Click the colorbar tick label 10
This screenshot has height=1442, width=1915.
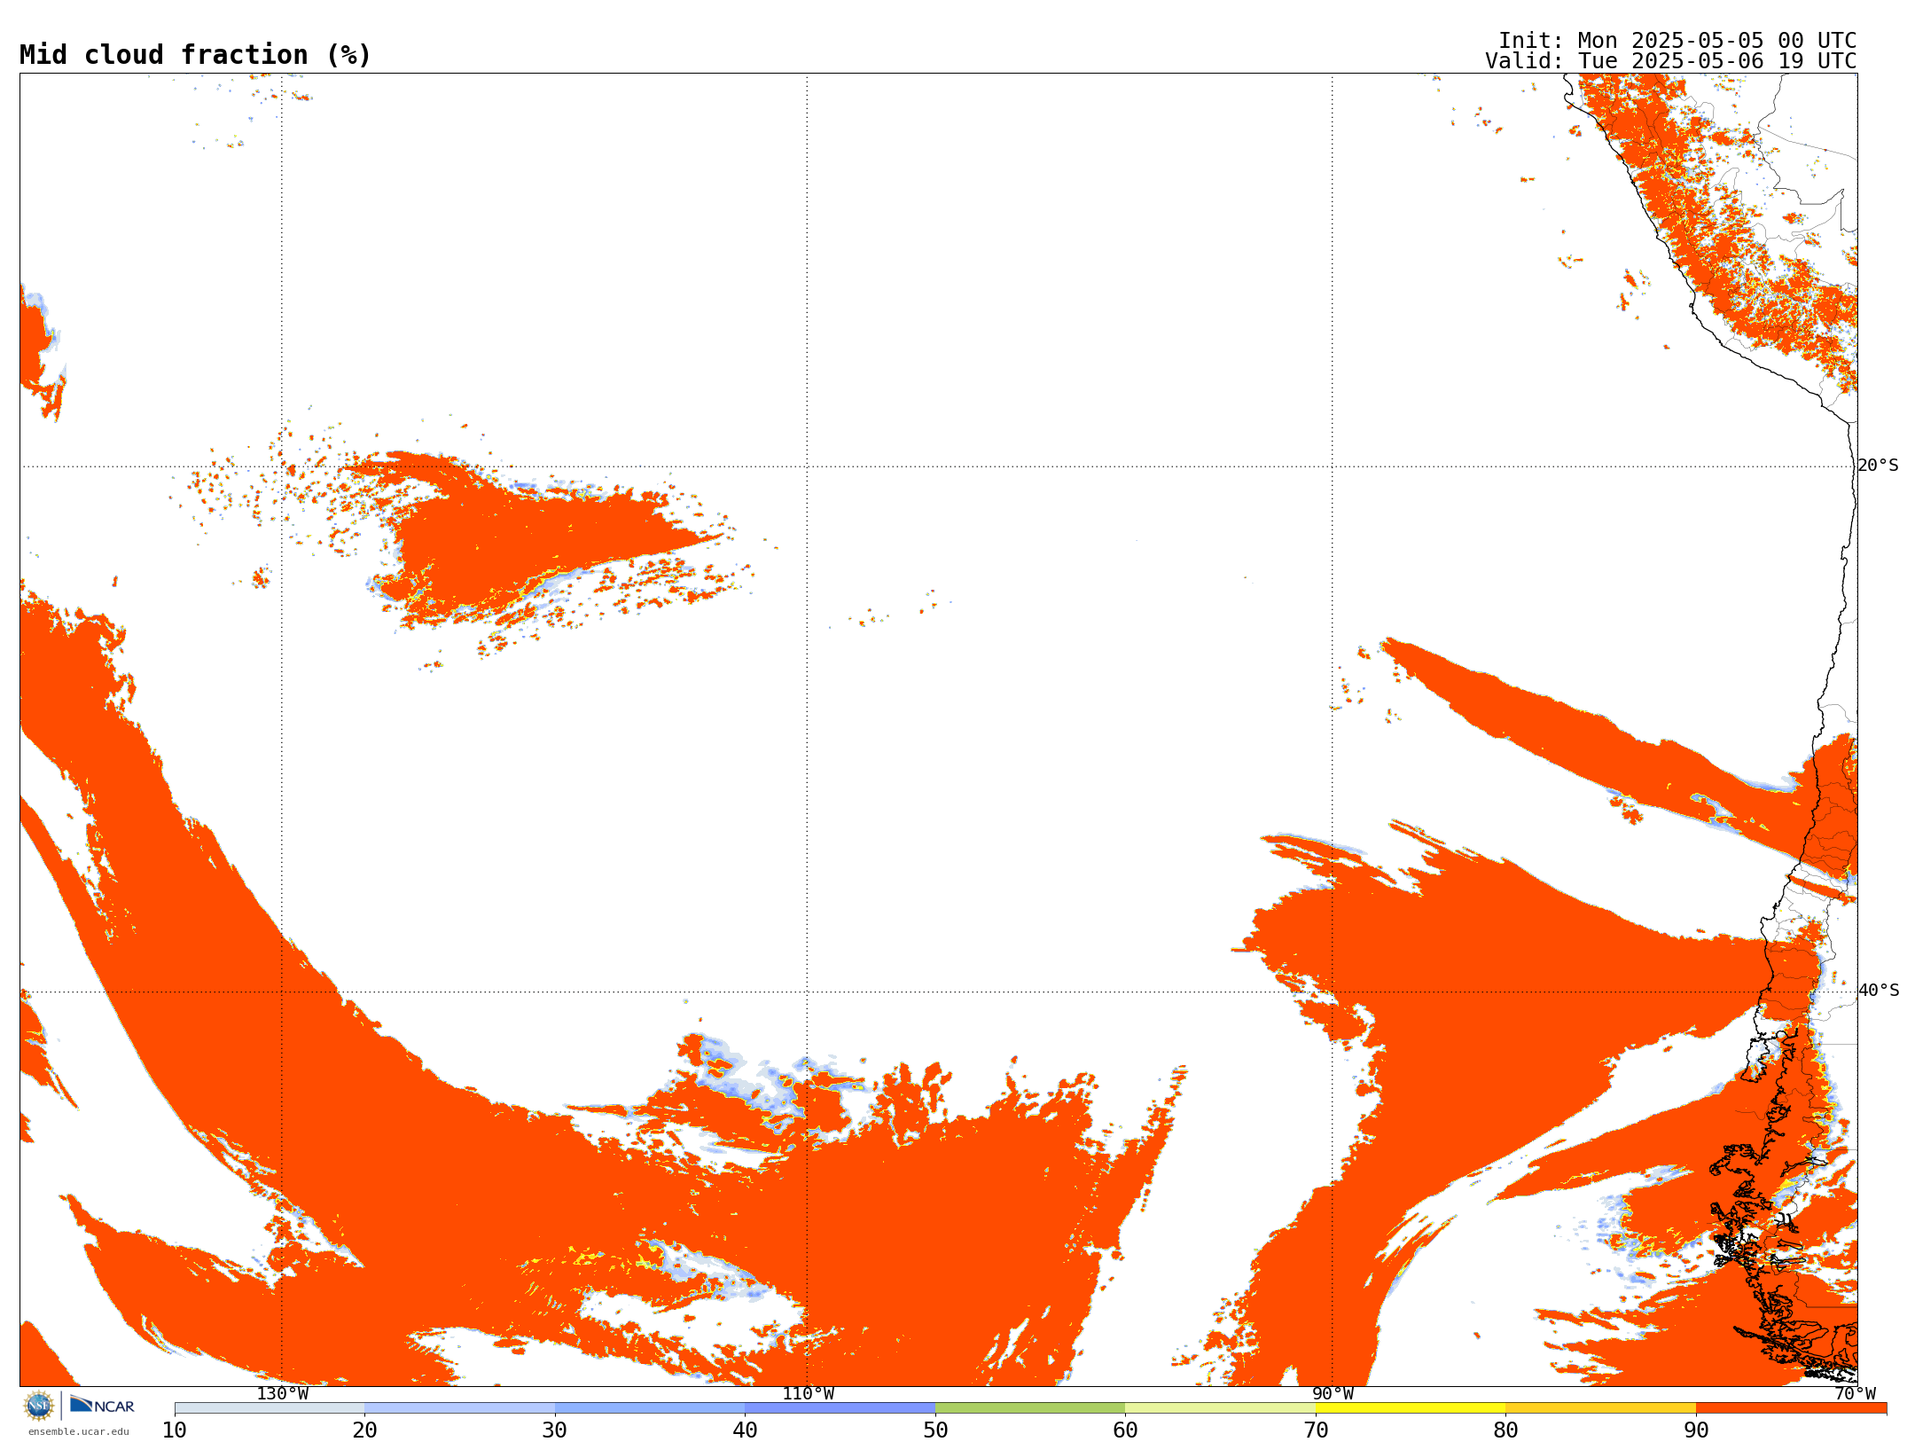[175, 1430]
